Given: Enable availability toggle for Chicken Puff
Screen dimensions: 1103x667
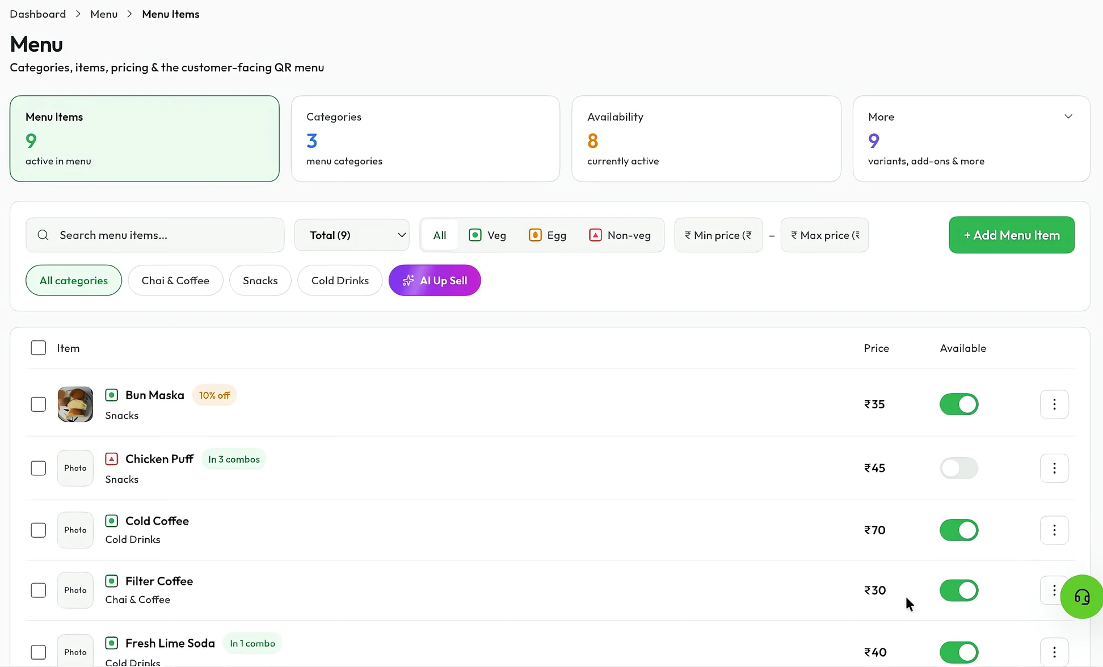Looking at the screenshot, I should pos(959,468).
